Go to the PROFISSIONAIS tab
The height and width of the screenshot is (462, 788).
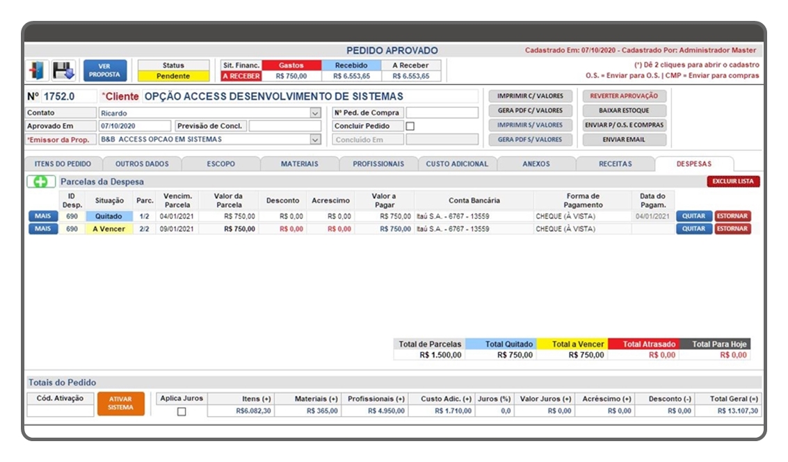tap(378, 164)
